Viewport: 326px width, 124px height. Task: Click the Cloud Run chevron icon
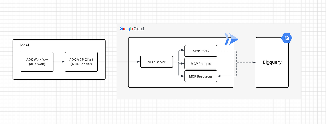click(x=231, y=39)
